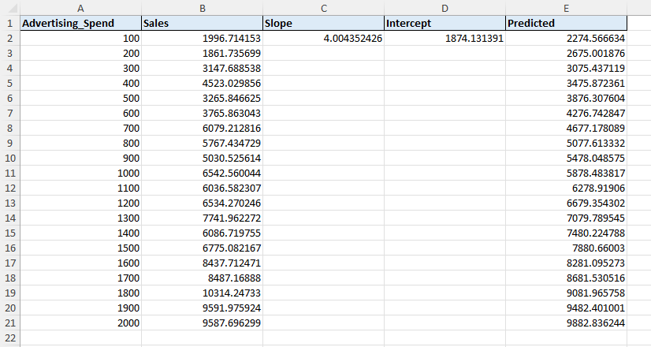Select sales cell 3265.846625
Screen dimensions: 651x347
coord(203,98)
